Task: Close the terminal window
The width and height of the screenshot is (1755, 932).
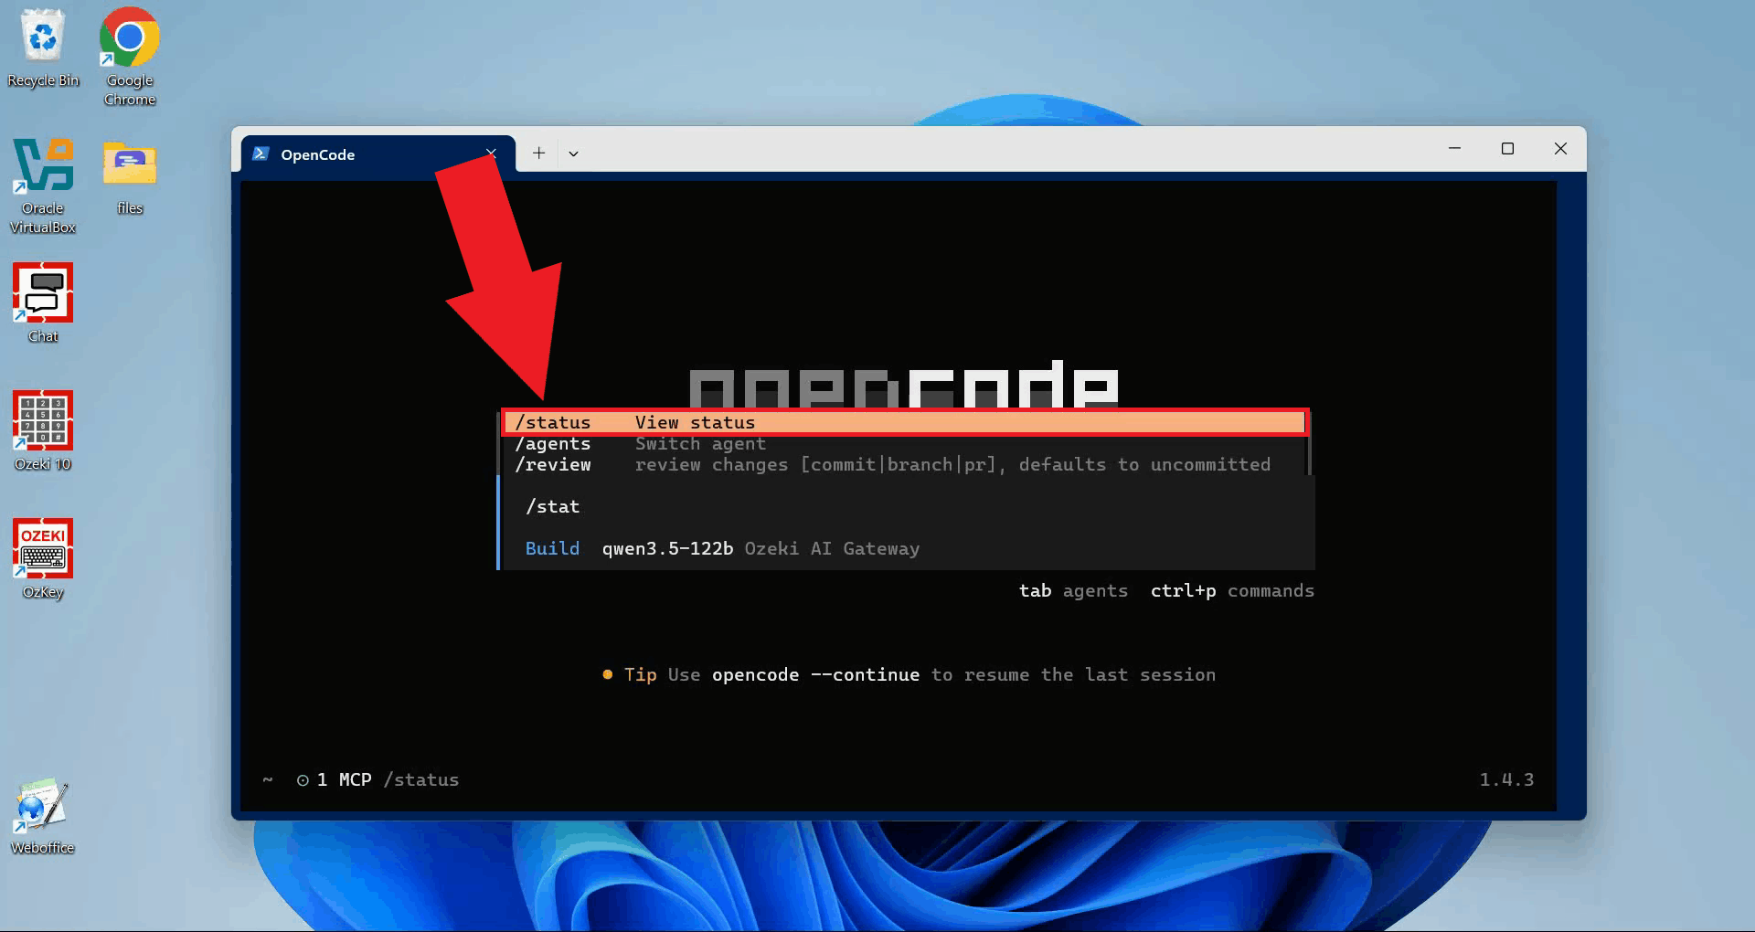Action: point(1560,148)
